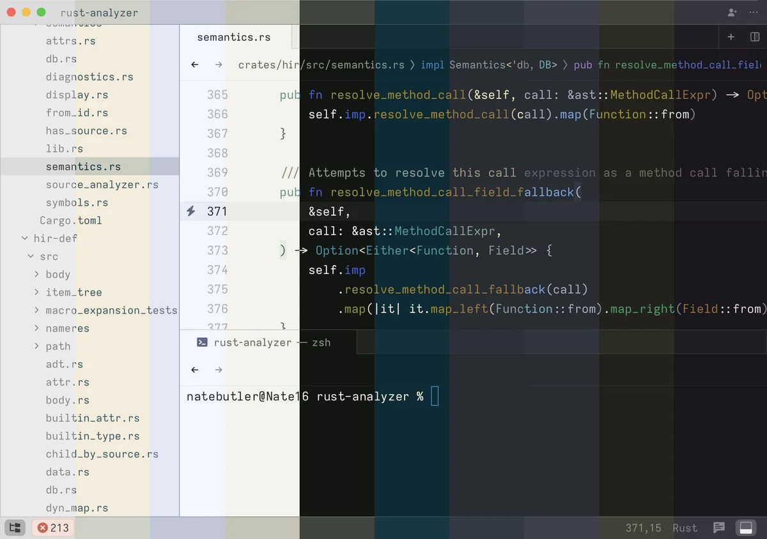Toggle the project panel icon in status bar
The height and width of the screenshot is (539, 767).
pos(15,528)
